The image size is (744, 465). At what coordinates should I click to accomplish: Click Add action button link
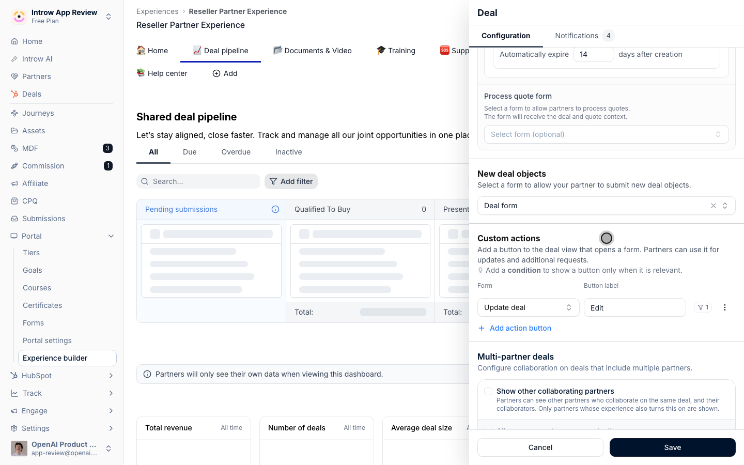[x=515, y=328]
